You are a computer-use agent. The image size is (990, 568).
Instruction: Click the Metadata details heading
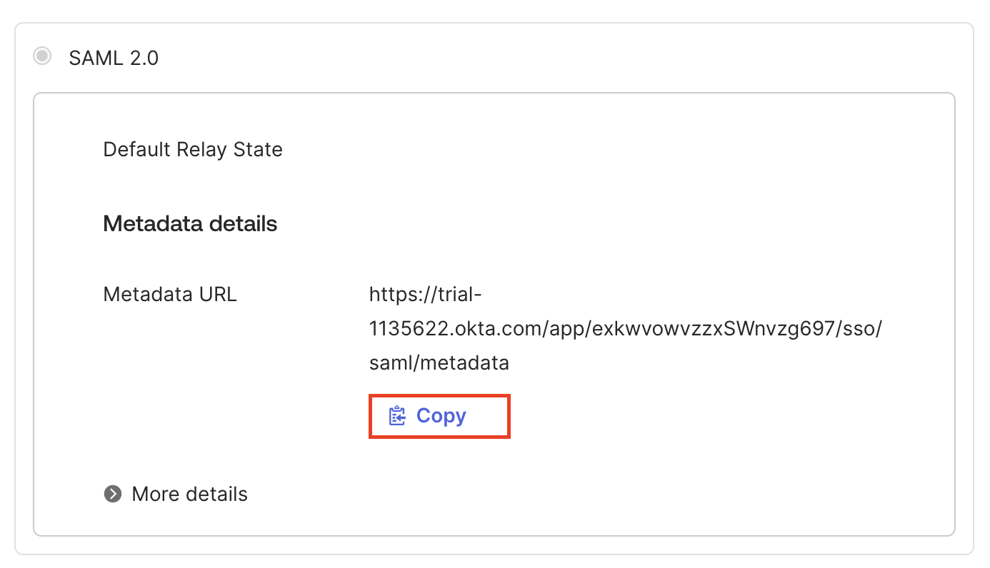pos(190,224)
